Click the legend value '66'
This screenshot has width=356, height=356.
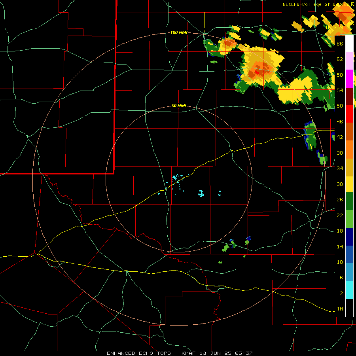pyautogui.click(x=340, y=44)
